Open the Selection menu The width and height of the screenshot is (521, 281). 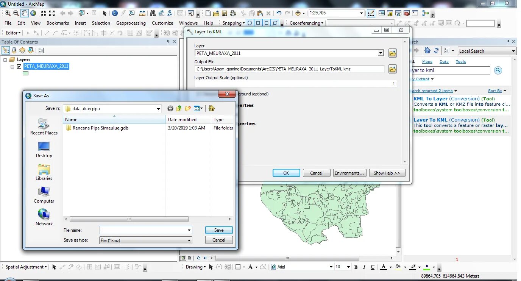pyautogui.click(x=101, y=23)
